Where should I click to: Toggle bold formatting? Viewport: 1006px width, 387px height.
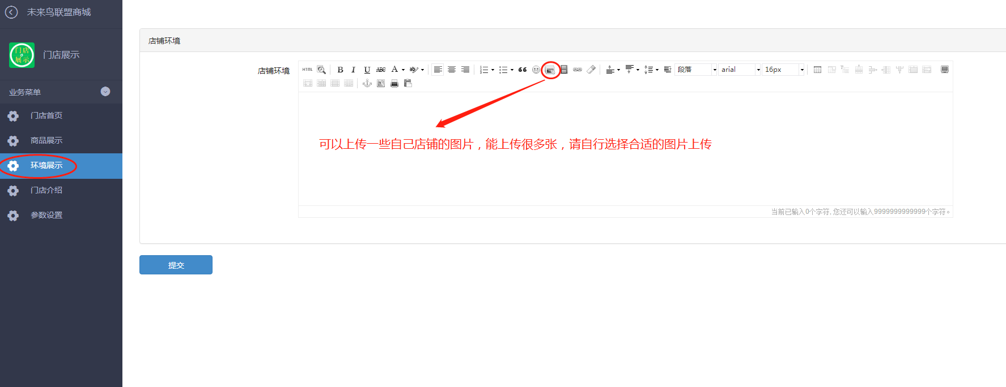[340, 70]
